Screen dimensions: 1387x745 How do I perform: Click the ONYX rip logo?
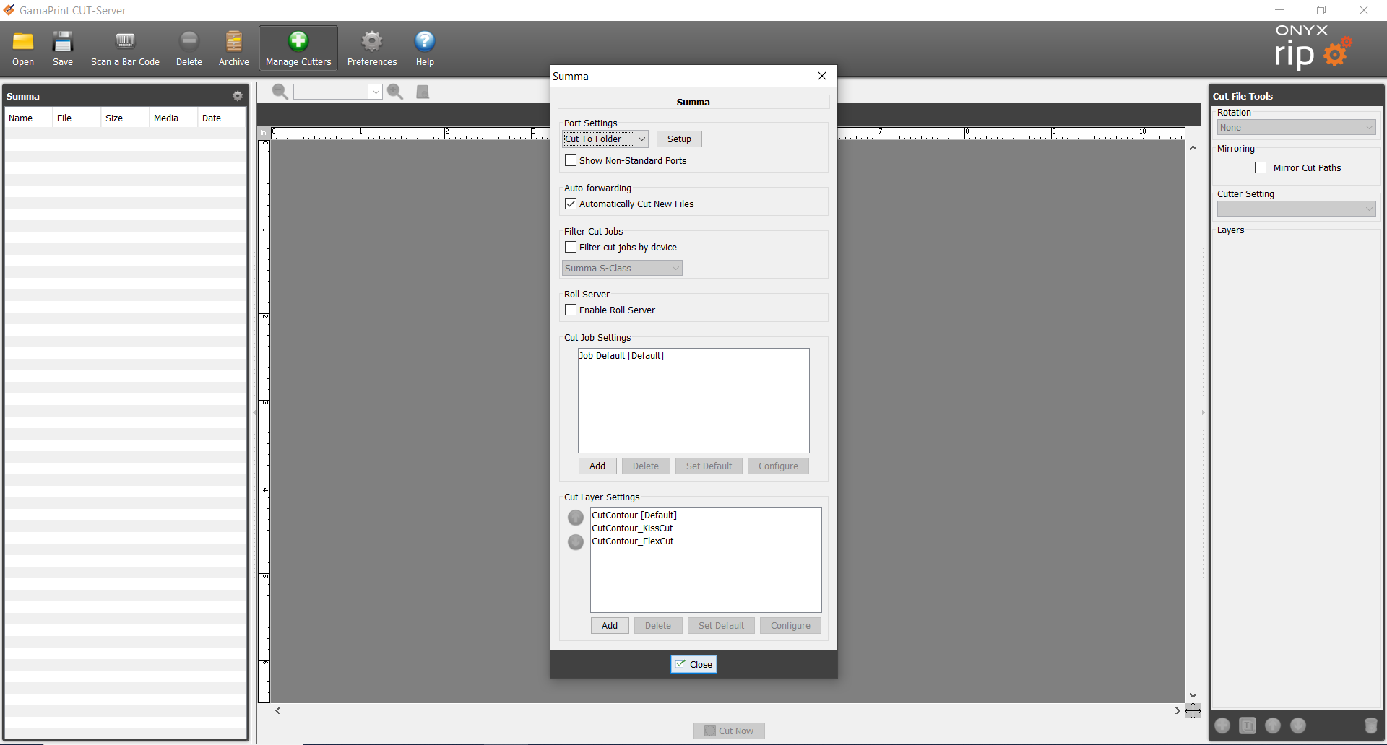point(1313,48)
